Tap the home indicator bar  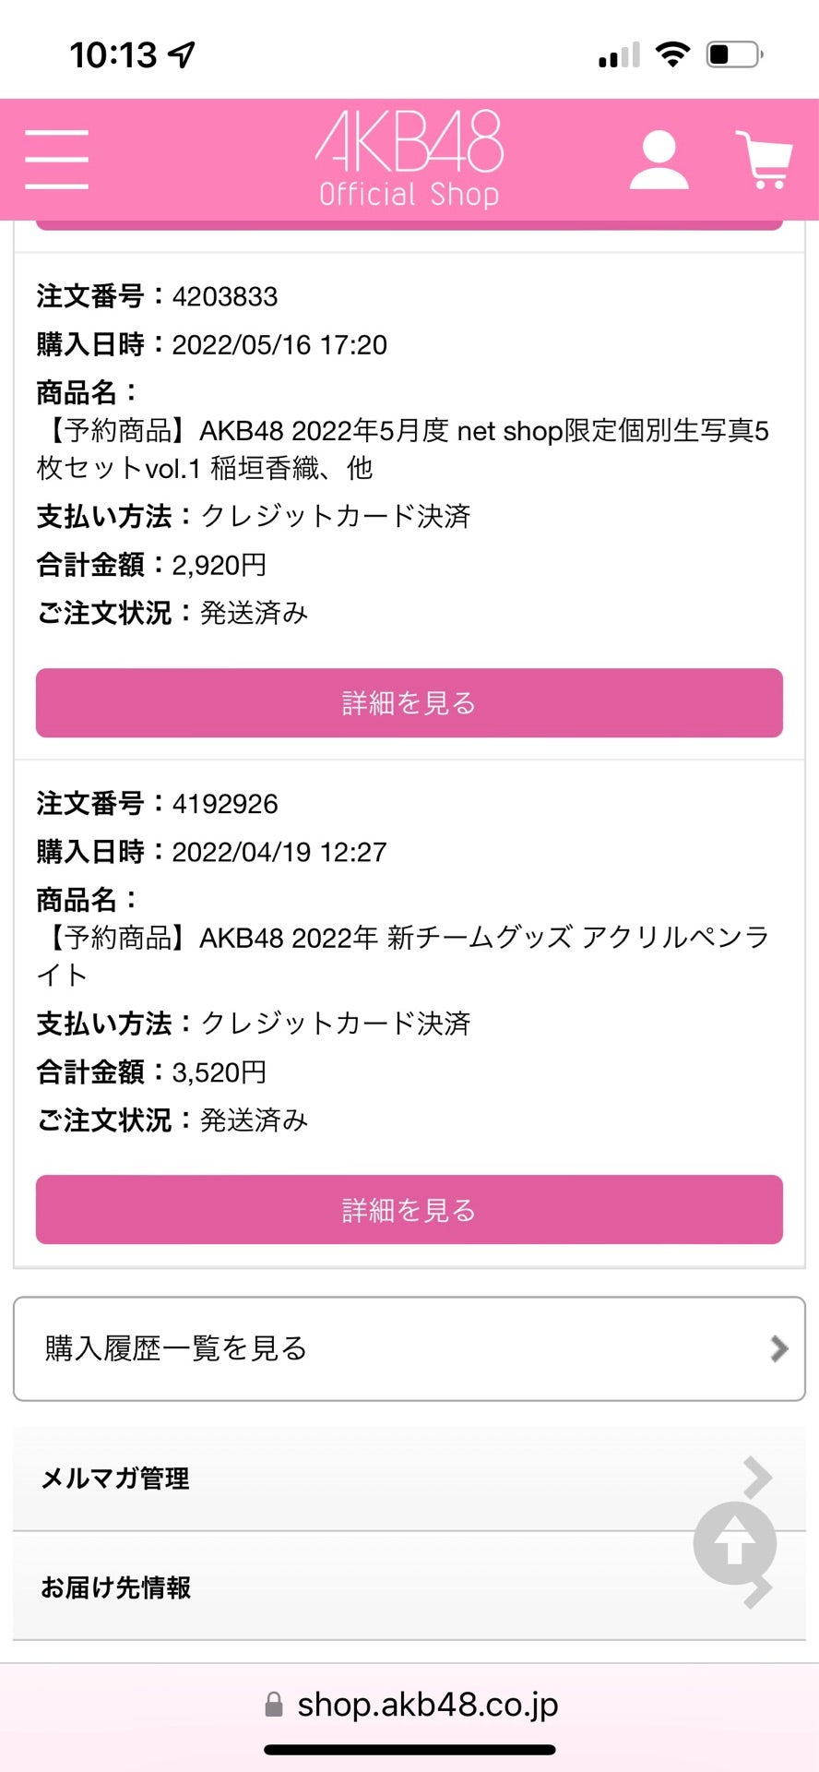(x=409, y=1750)
